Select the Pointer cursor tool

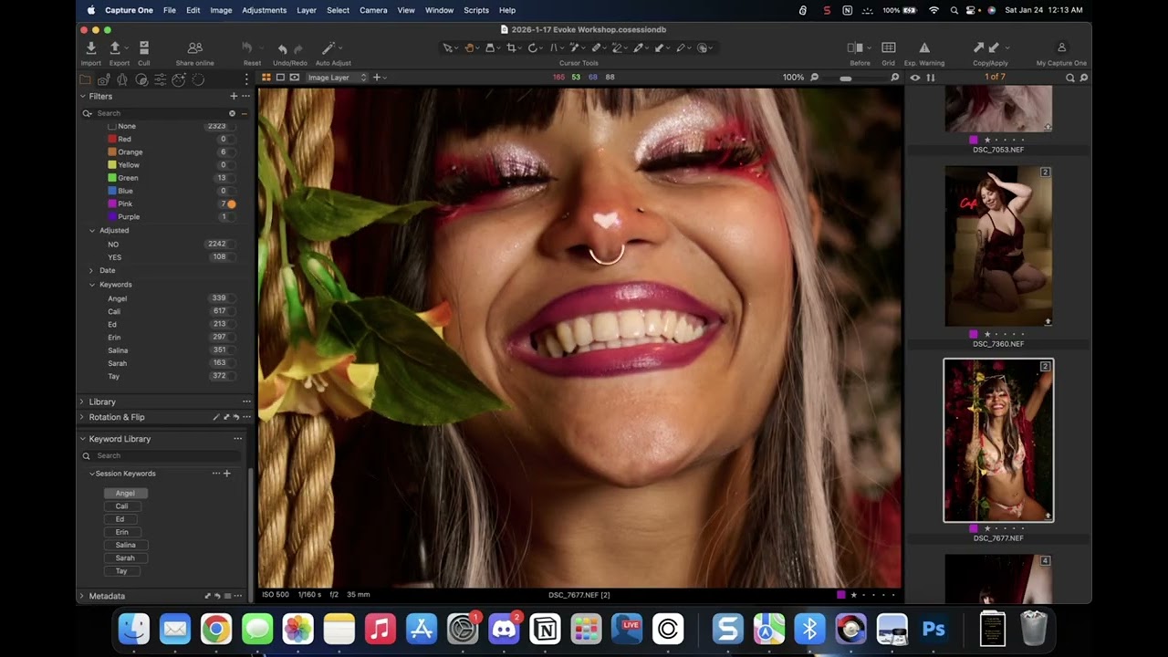pyautogui.click(x=448, y=47)
